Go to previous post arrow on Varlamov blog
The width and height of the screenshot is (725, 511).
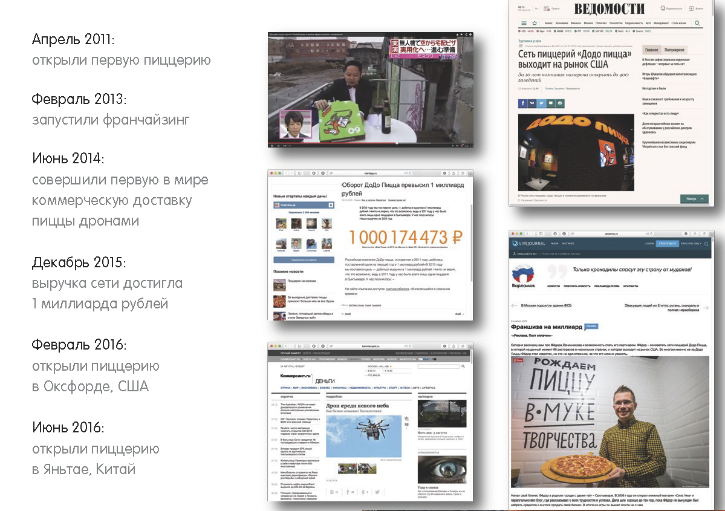(514, 305)
